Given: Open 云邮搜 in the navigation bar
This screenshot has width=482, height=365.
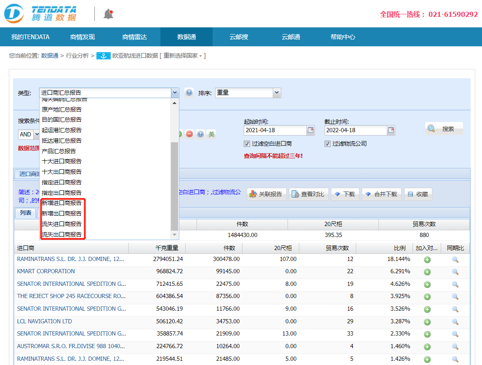Looking at the screenshot, I should (239, 37).
